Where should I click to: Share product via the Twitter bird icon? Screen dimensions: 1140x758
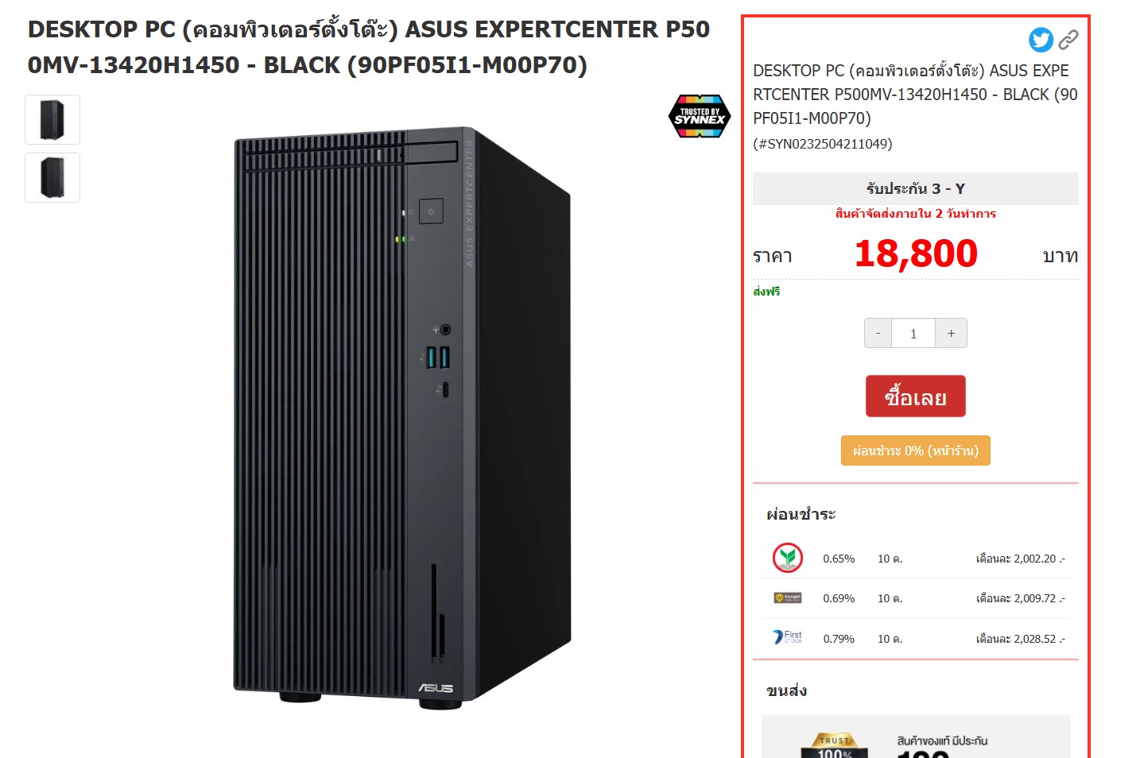tap(1041, 40)
